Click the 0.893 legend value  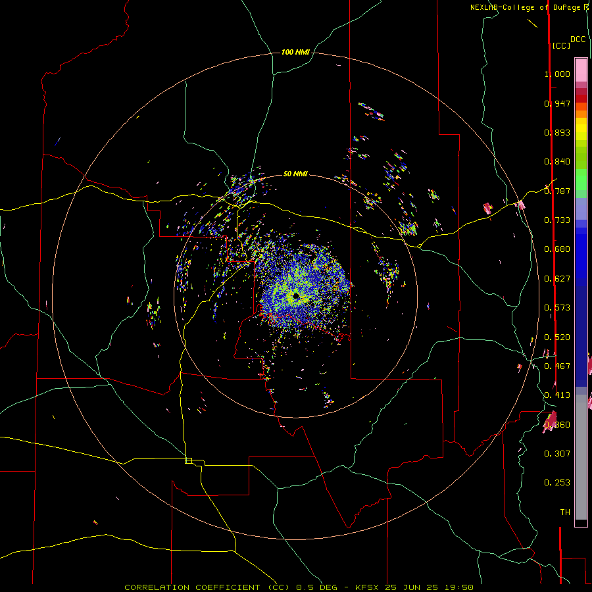point(557,132)
